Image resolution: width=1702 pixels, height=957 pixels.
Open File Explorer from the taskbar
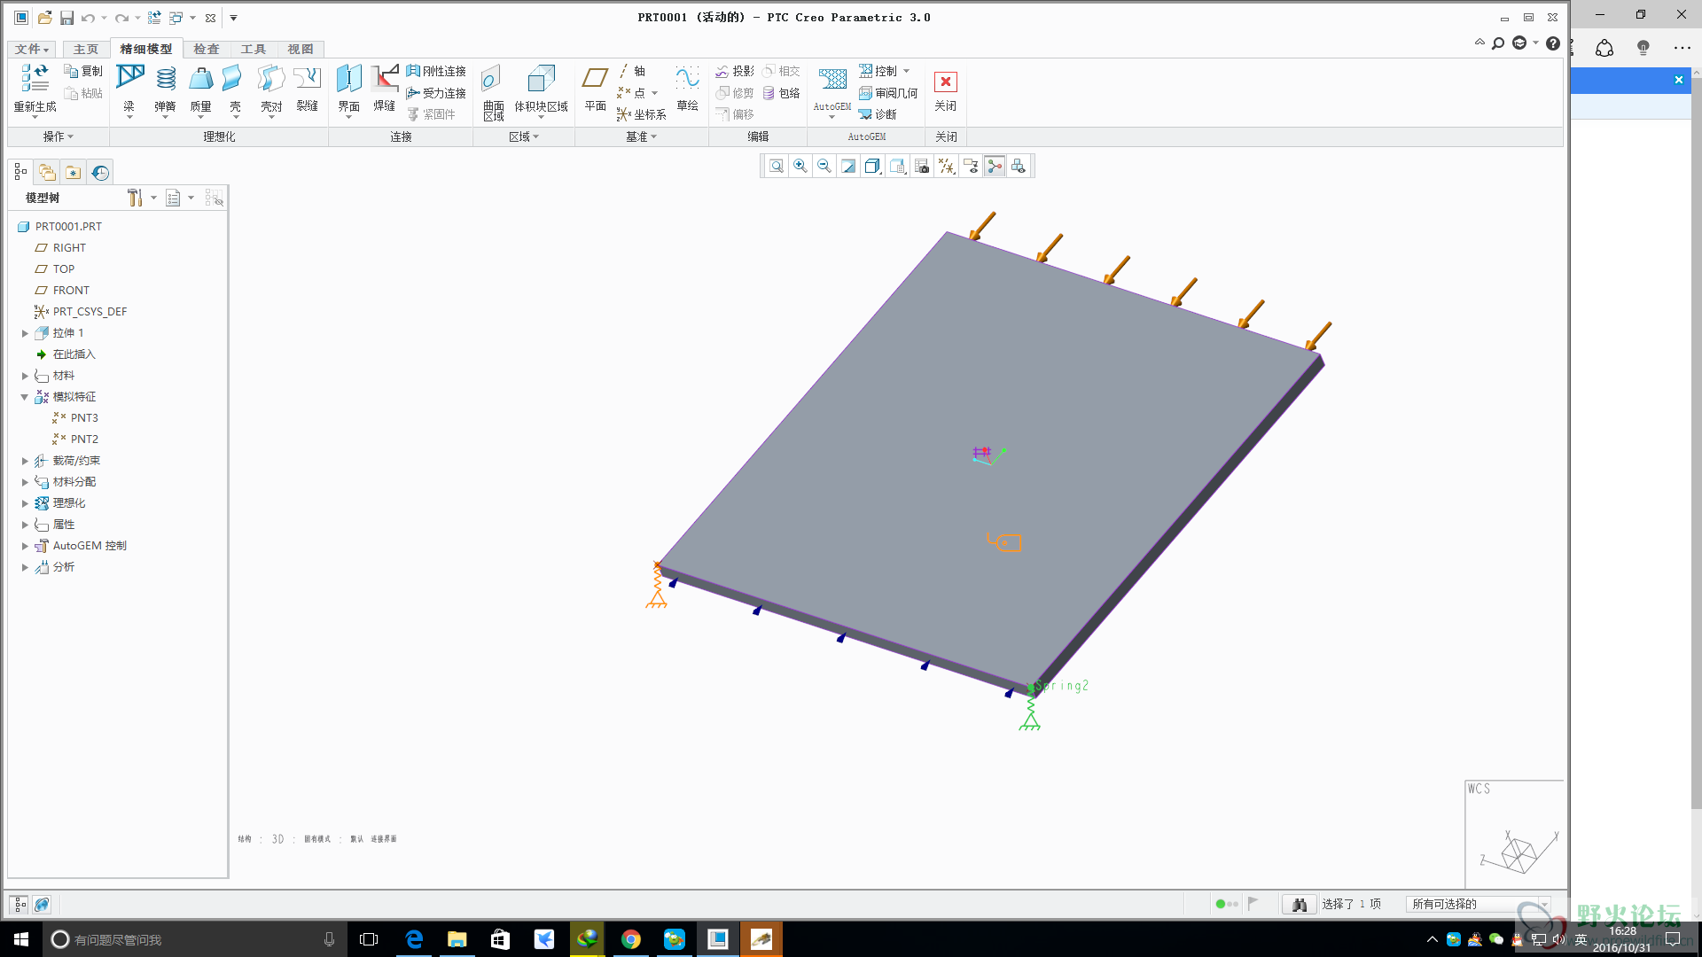[x=457, y=939]
